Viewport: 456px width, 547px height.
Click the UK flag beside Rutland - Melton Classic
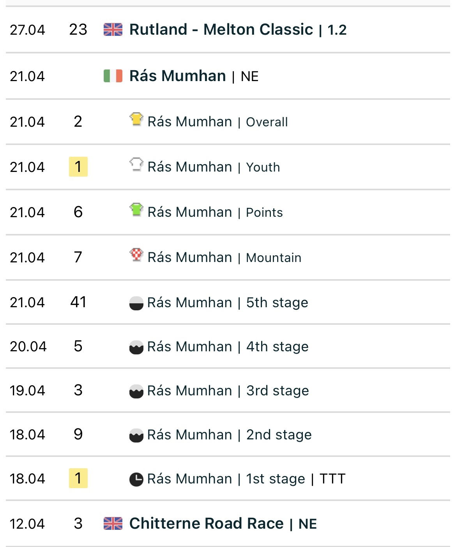point(113,30)
